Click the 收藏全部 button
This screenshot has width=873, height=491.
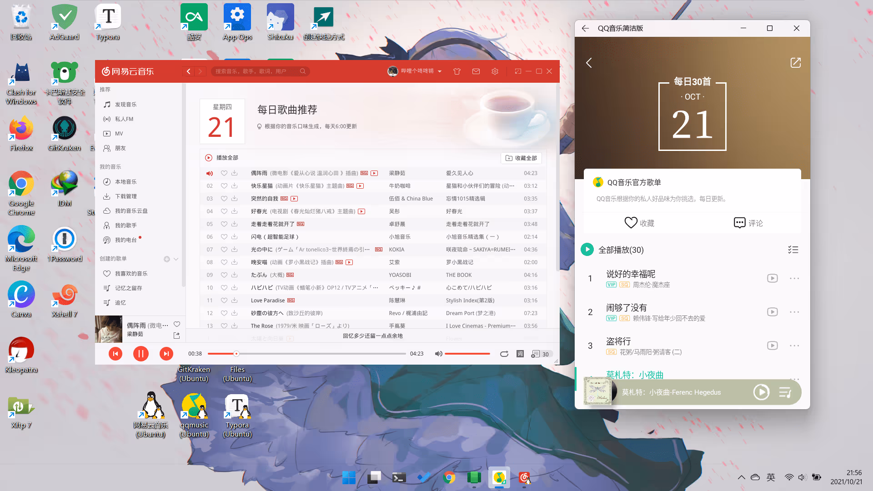pos(521,158)
